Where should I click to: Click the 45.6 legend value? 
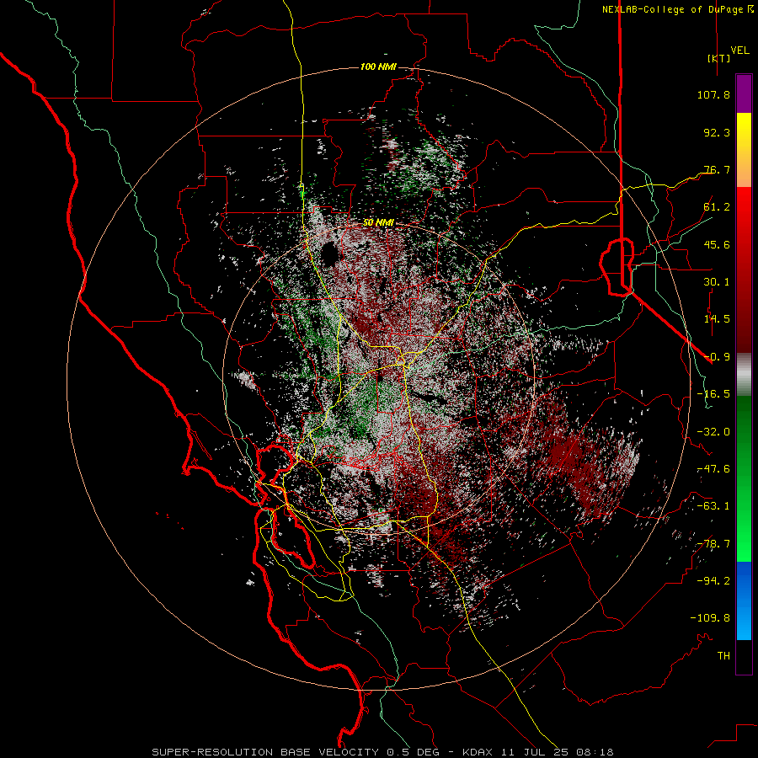point(717,244)
